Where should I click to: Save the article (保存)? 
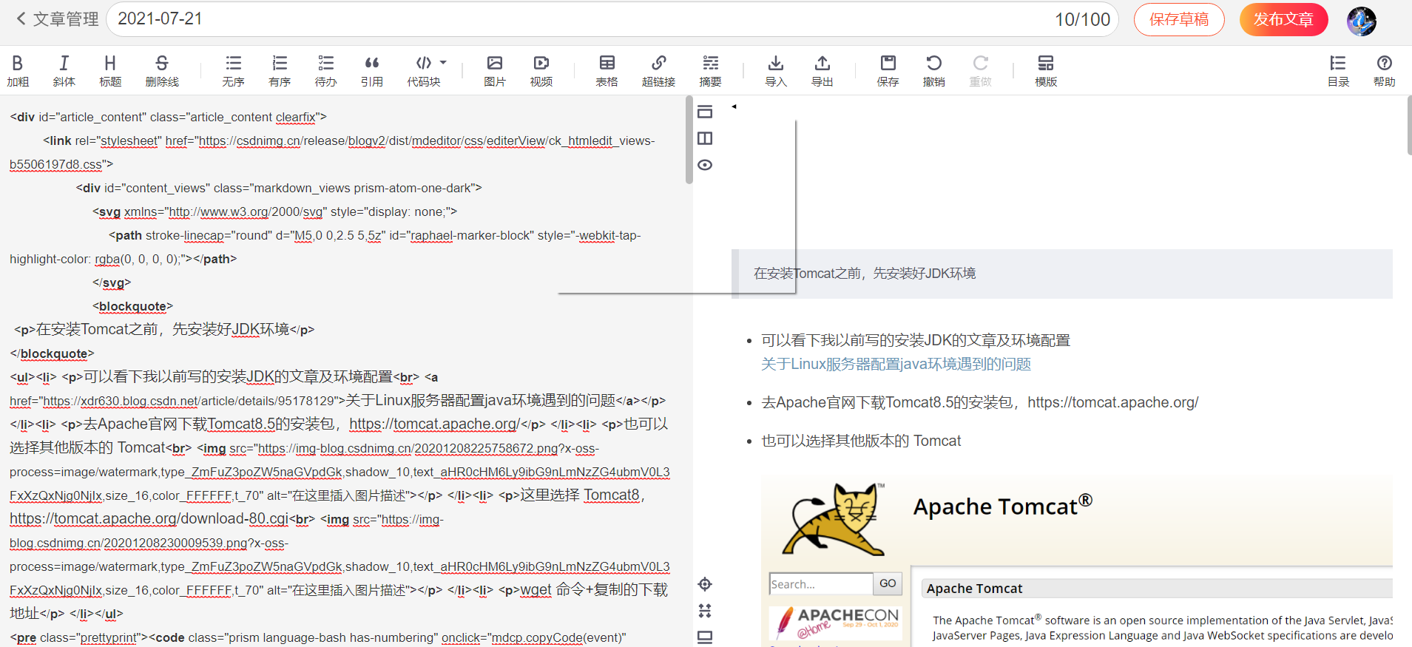(888, 71)
